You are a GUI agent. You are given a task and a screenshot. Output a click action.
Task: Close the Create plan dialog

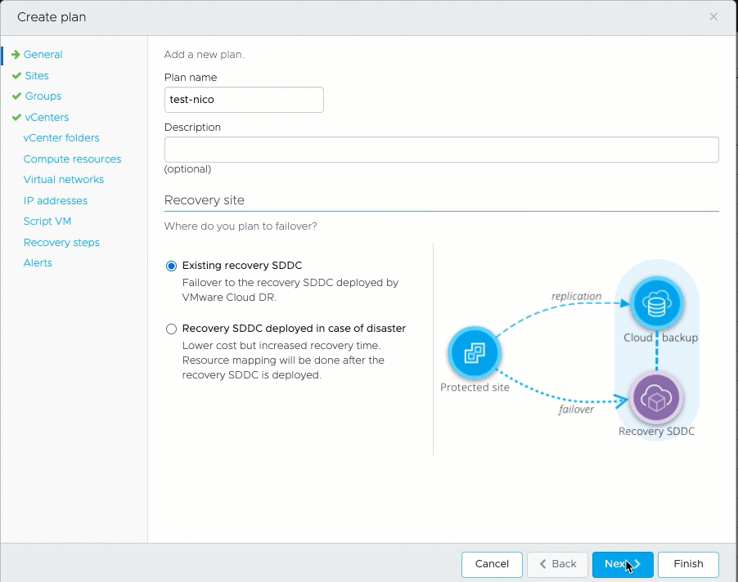tap(713, 16)
